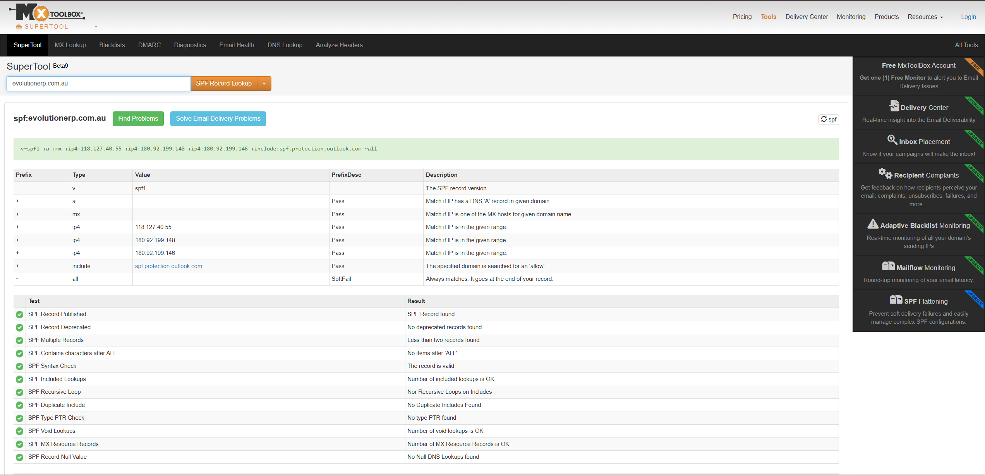Viewport: 985px width, 475px height.
Task: Click the raw SPF record text
Action: [x=199, y=149]
